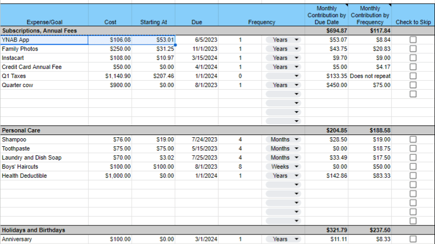Select Quarter cow contribution $450.00
Viewport: 435px width, 244px height.
click(x=326, y=85)
